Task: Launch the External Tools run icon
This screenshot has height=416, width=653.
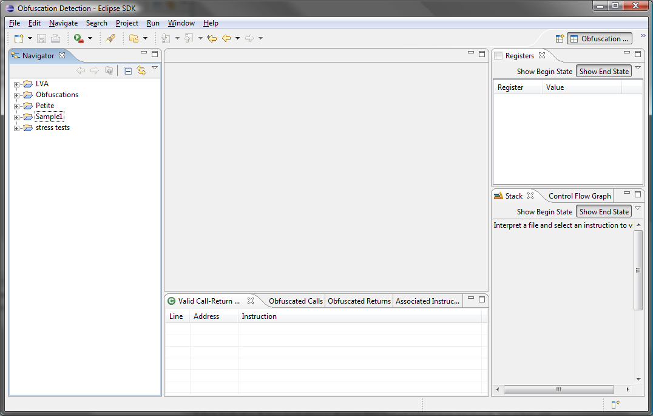Action: [78, 38]
